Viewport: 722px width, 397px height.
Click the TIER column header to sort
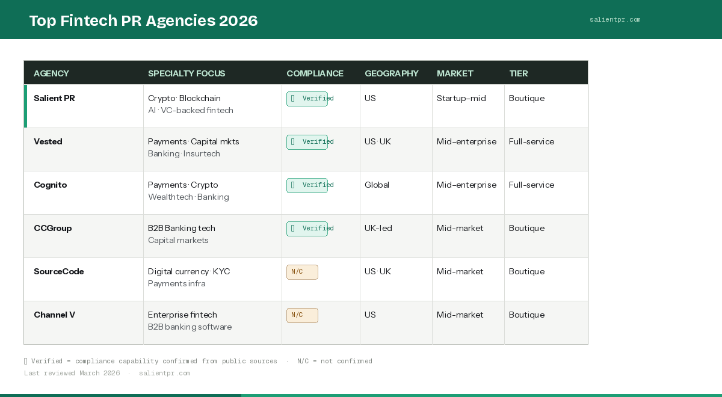coord(519,73)
